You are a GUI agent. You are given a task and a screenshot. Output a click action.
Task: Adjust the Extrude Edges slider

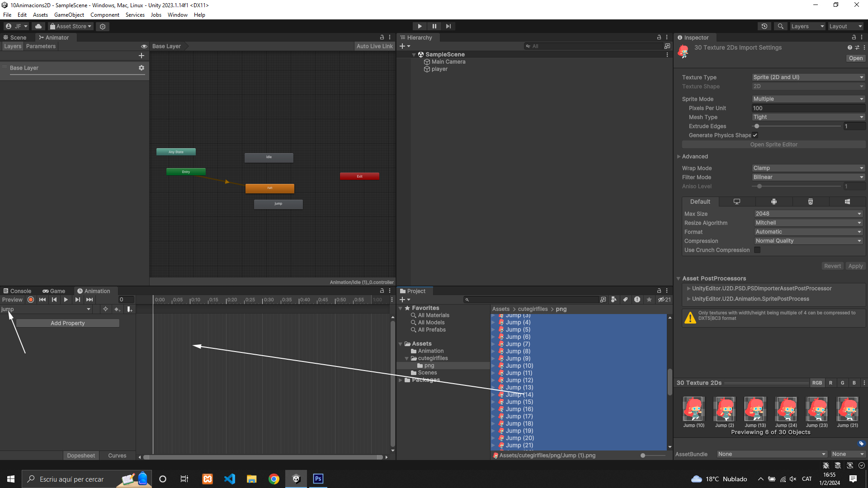click(757, 126)
